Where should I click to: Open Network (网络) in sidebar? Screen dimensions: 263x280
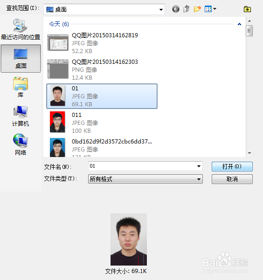tap(21, 144)
